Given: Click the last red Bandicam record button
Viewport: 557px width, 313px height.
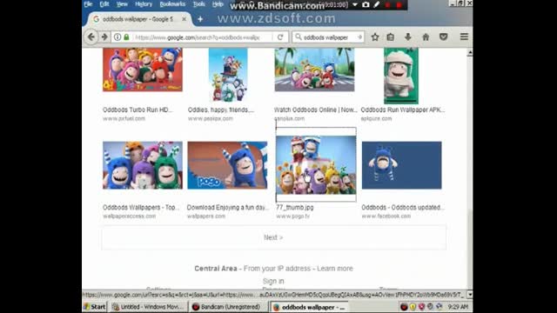Looking at the screenshot, I should (399, 5).
